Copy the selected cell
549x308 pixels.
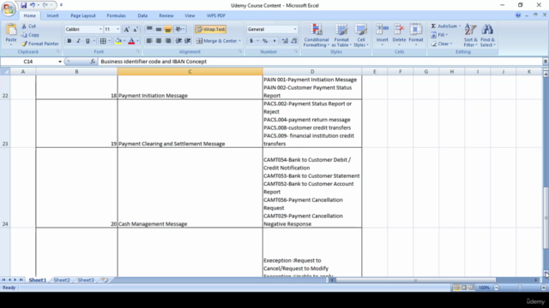pyautogui.click(x=30, y=35)
